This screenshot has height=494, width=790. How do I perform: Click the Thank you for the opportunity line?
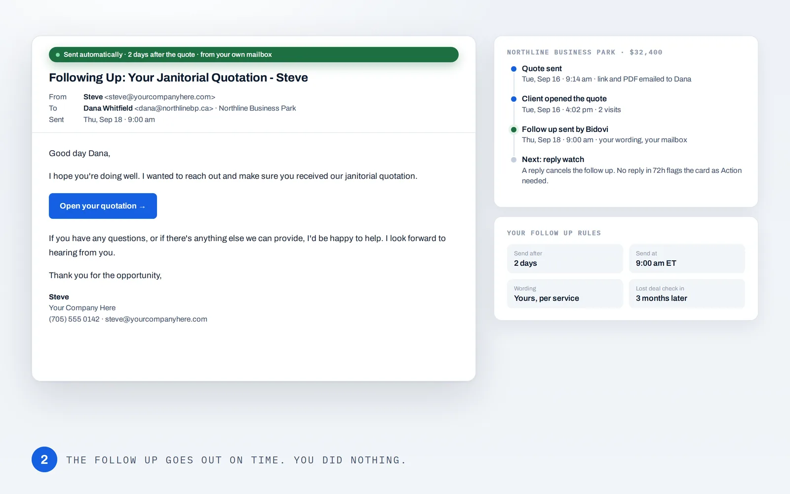click(105, 276)
